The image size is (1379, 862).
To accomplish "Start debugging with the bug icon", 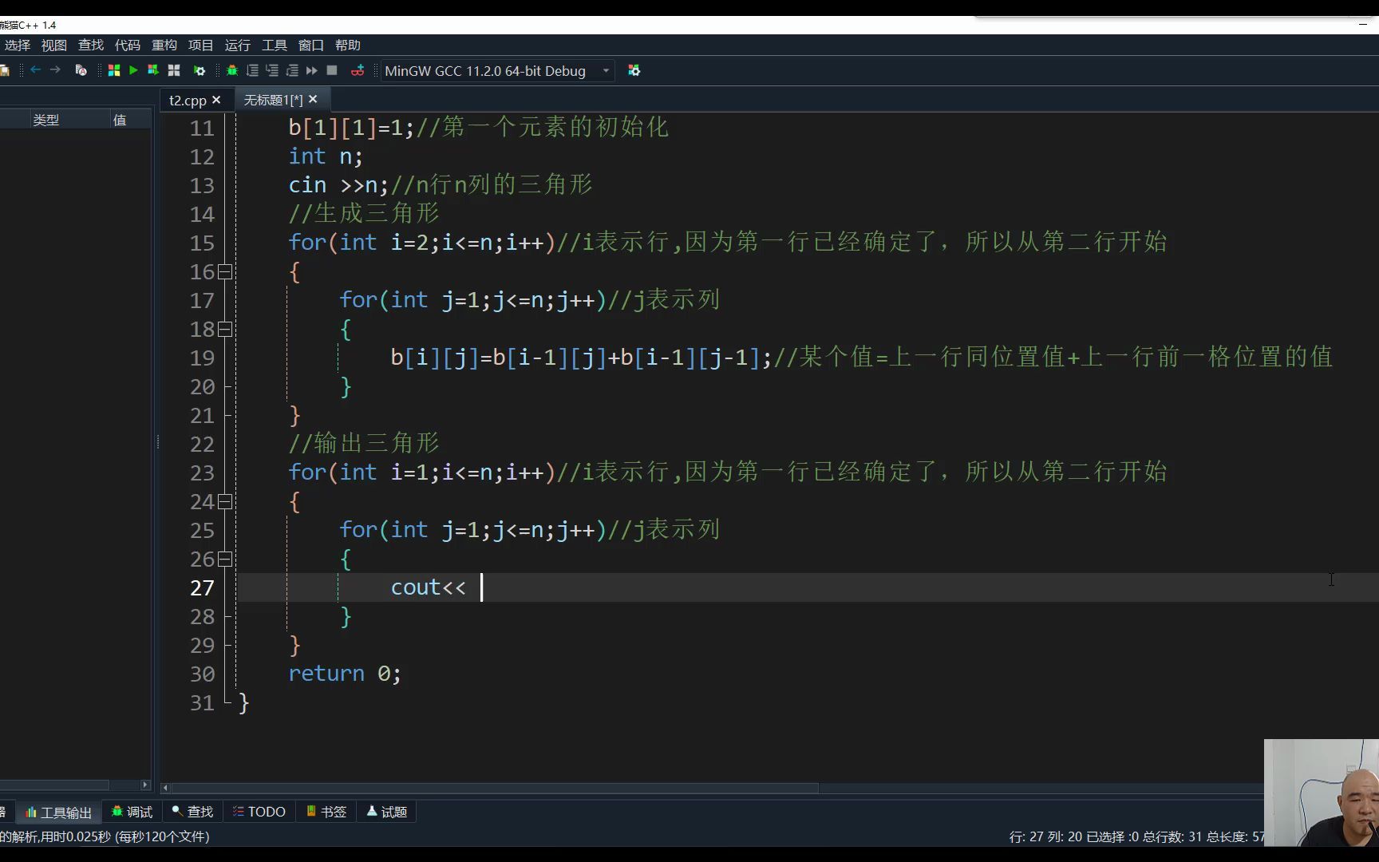I will click(x=232, y=70).
